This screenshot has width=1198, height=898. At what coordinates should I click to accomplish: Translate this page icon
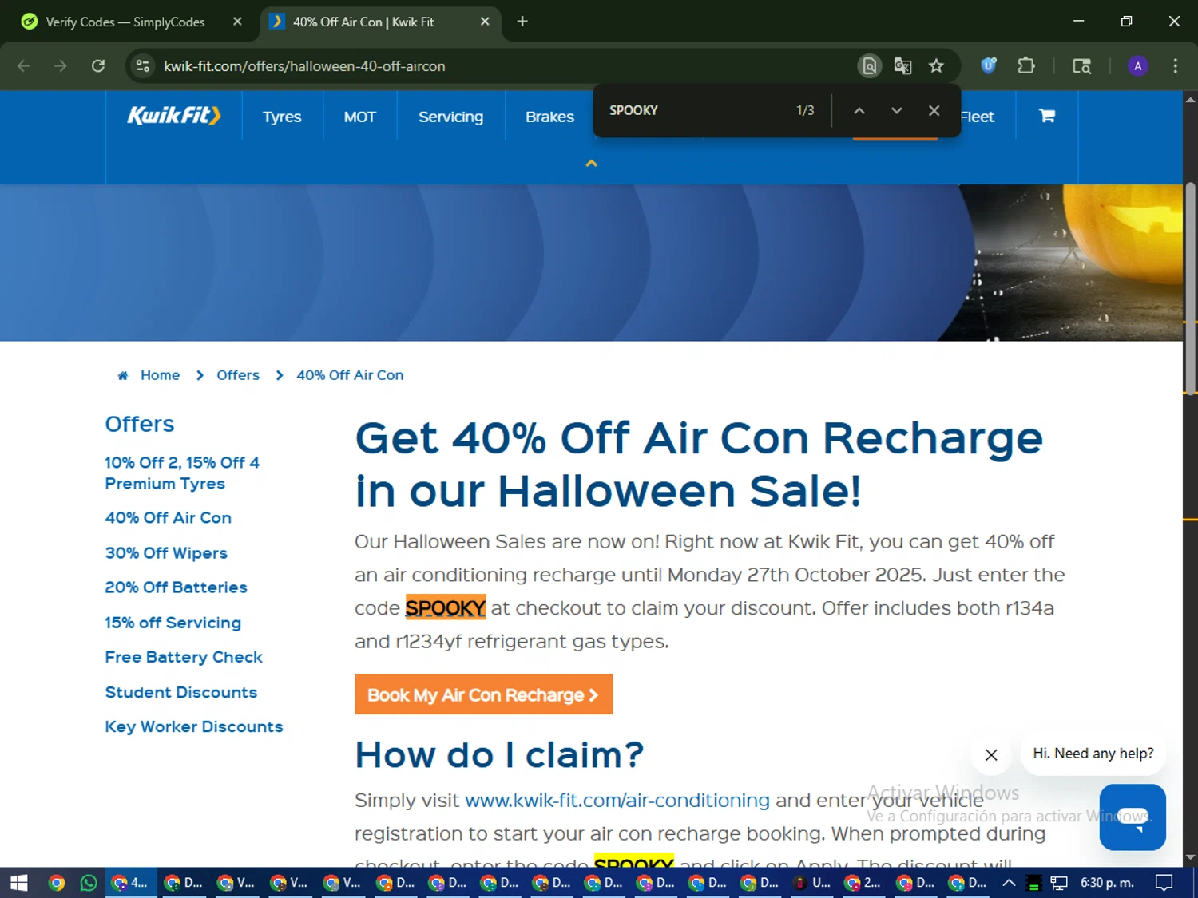902,66
